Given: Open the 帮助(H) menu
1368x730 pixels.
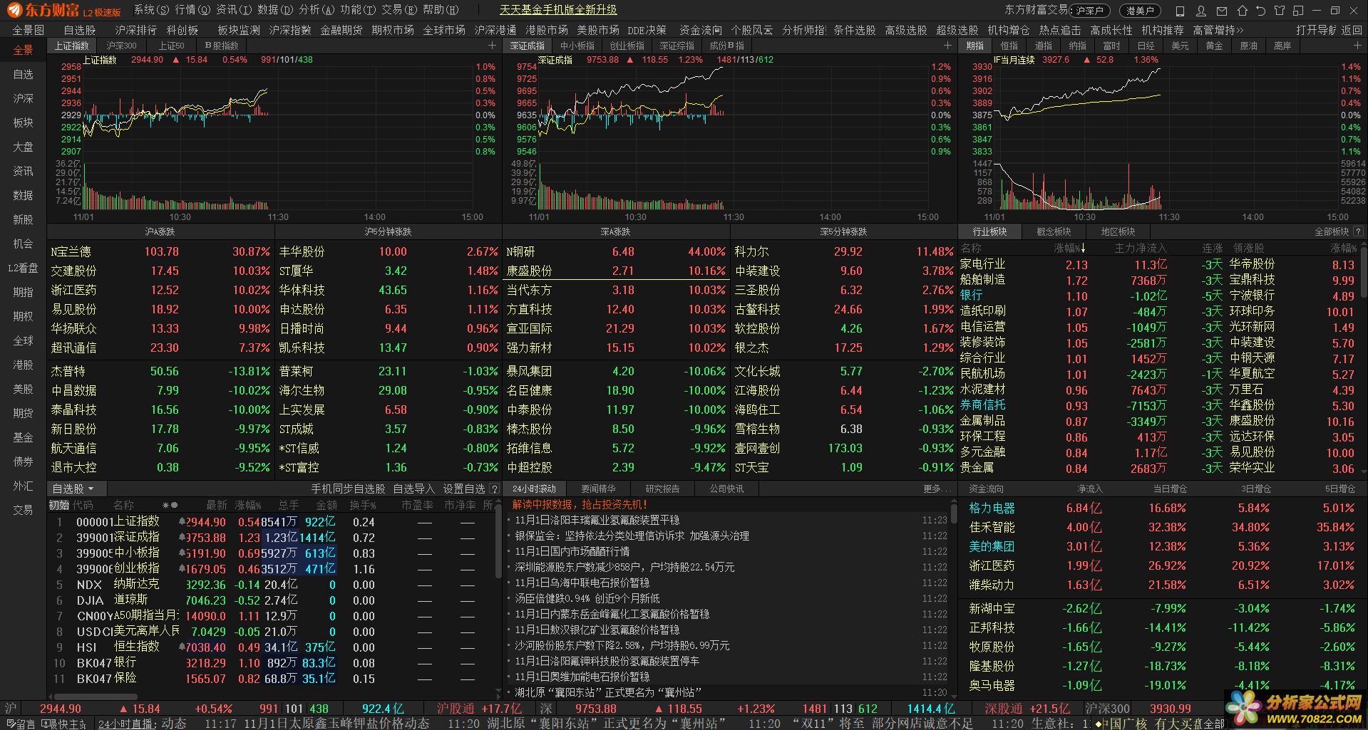Looking at the screenshot, I should pos(441,10).
